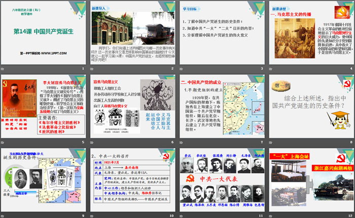Click slide number 11 label

click(261, 216)
